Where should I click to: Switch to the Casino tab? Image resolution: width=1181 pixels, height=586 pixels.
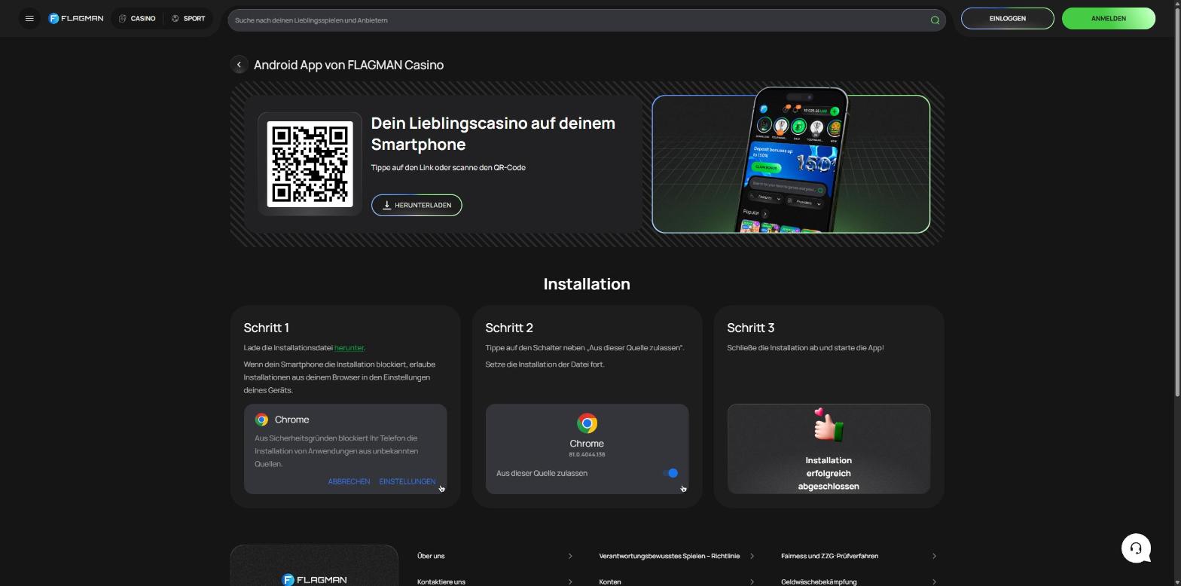point(137,19)
